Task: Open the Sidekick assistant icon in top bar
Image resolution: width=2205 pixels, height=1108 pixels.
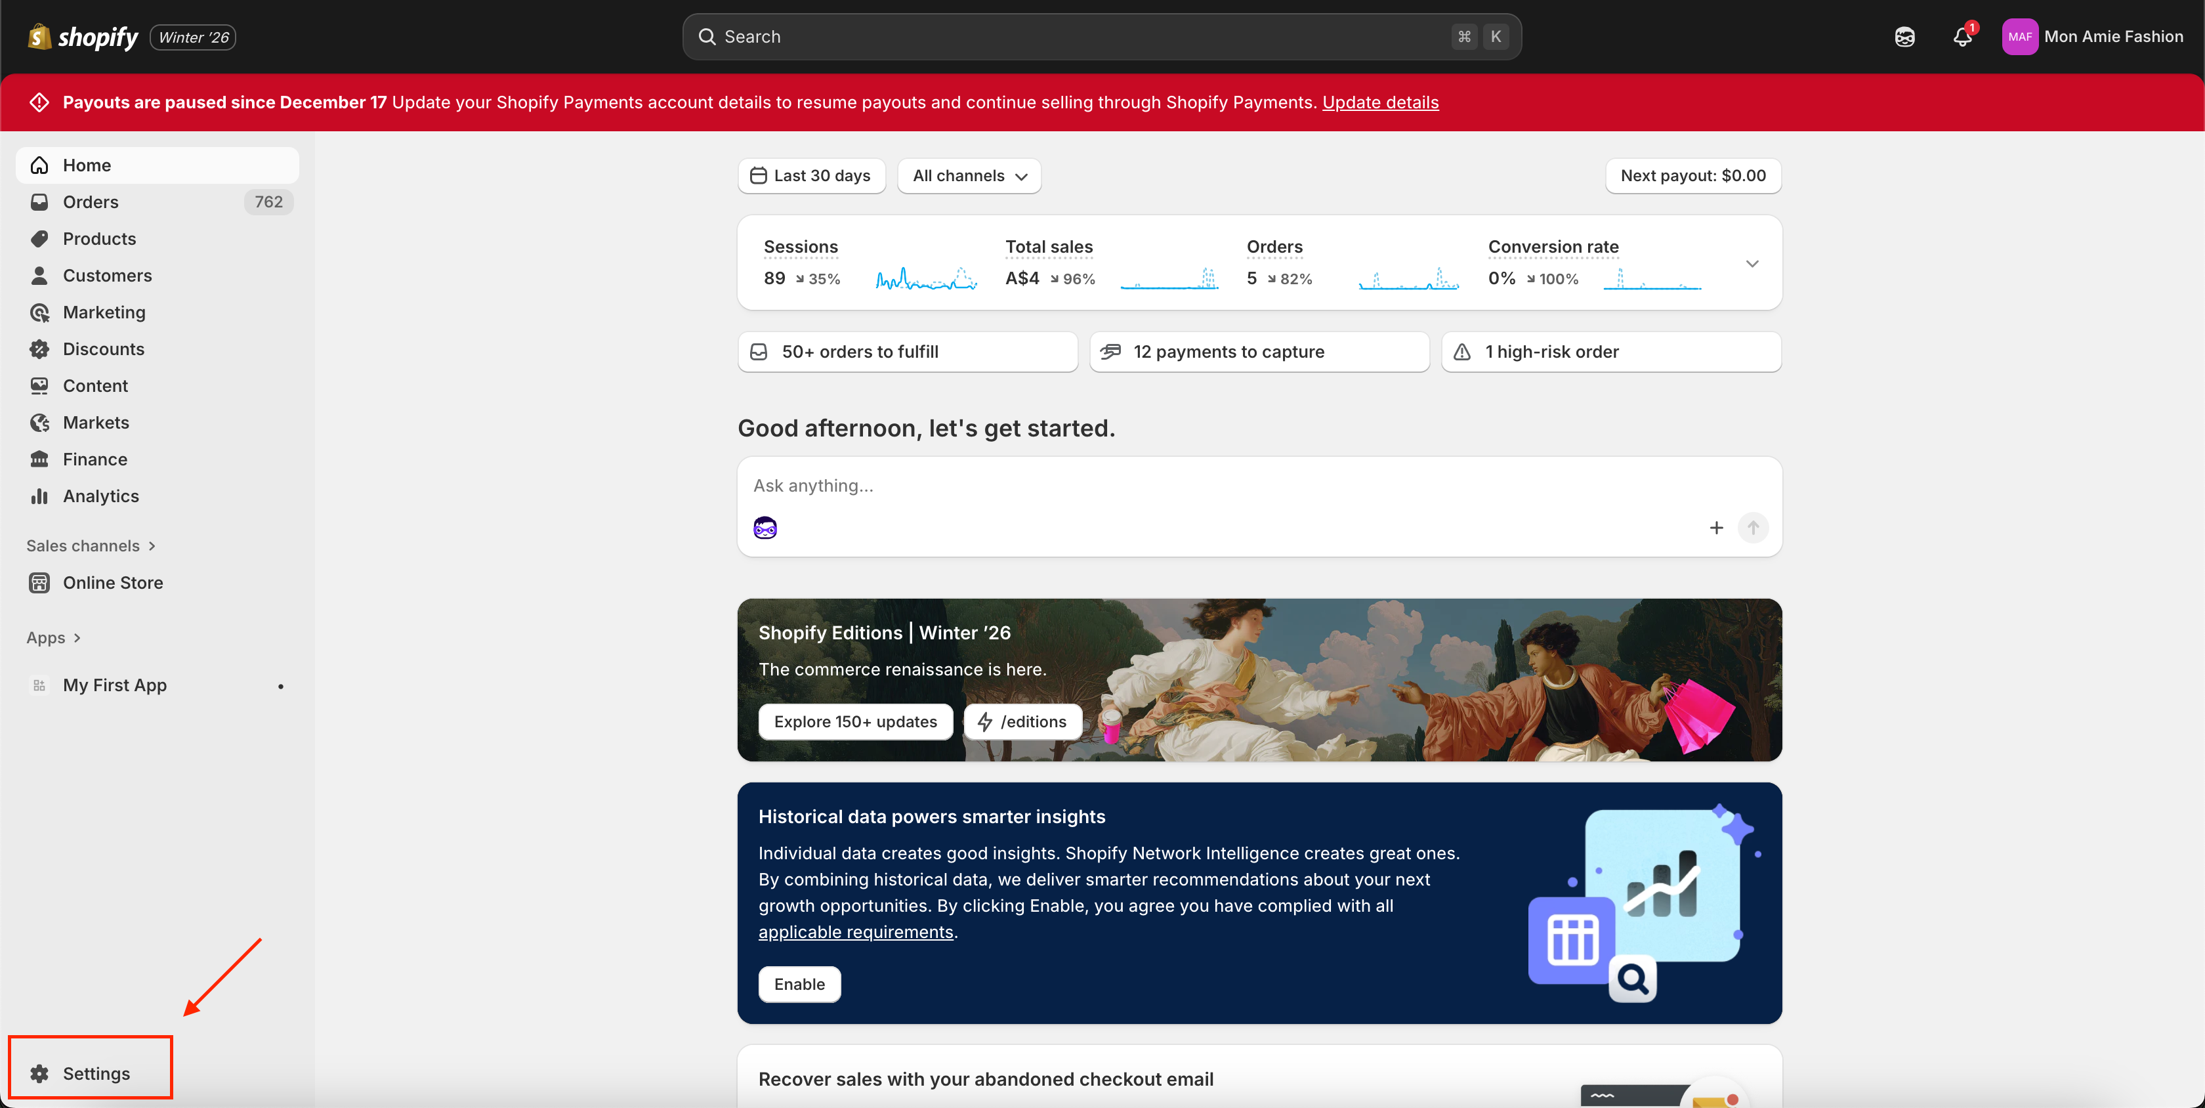Action: pyautogui.click(x=1904, y=37)
